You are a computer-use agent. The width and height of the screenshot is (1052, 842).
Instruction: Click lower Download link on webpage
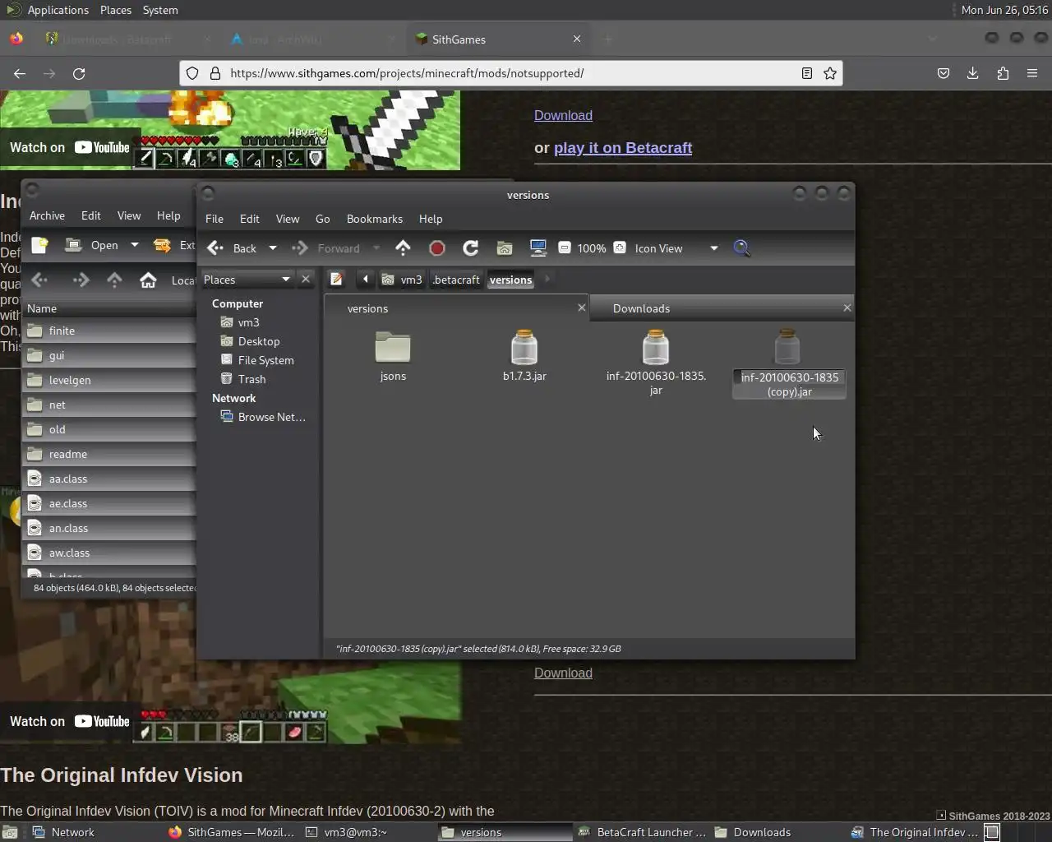coord(563,673)
